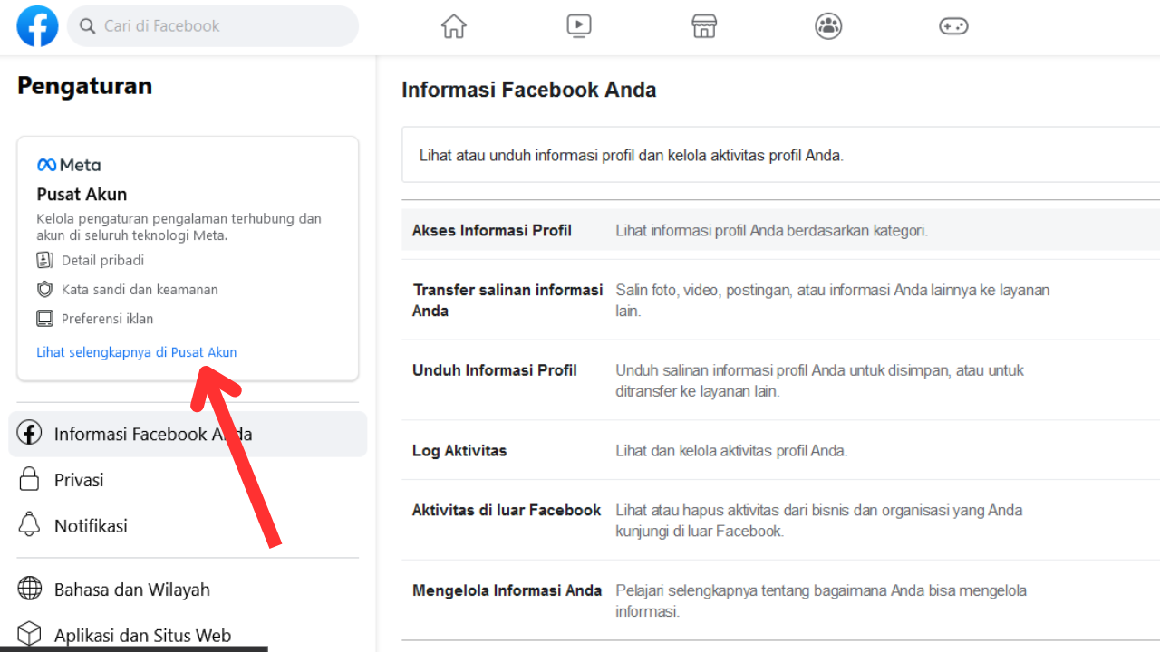This screenshot has width=1160, height=652.
Task: Click the padlock icon beside Privasi
Action: [x=30, y=479]
